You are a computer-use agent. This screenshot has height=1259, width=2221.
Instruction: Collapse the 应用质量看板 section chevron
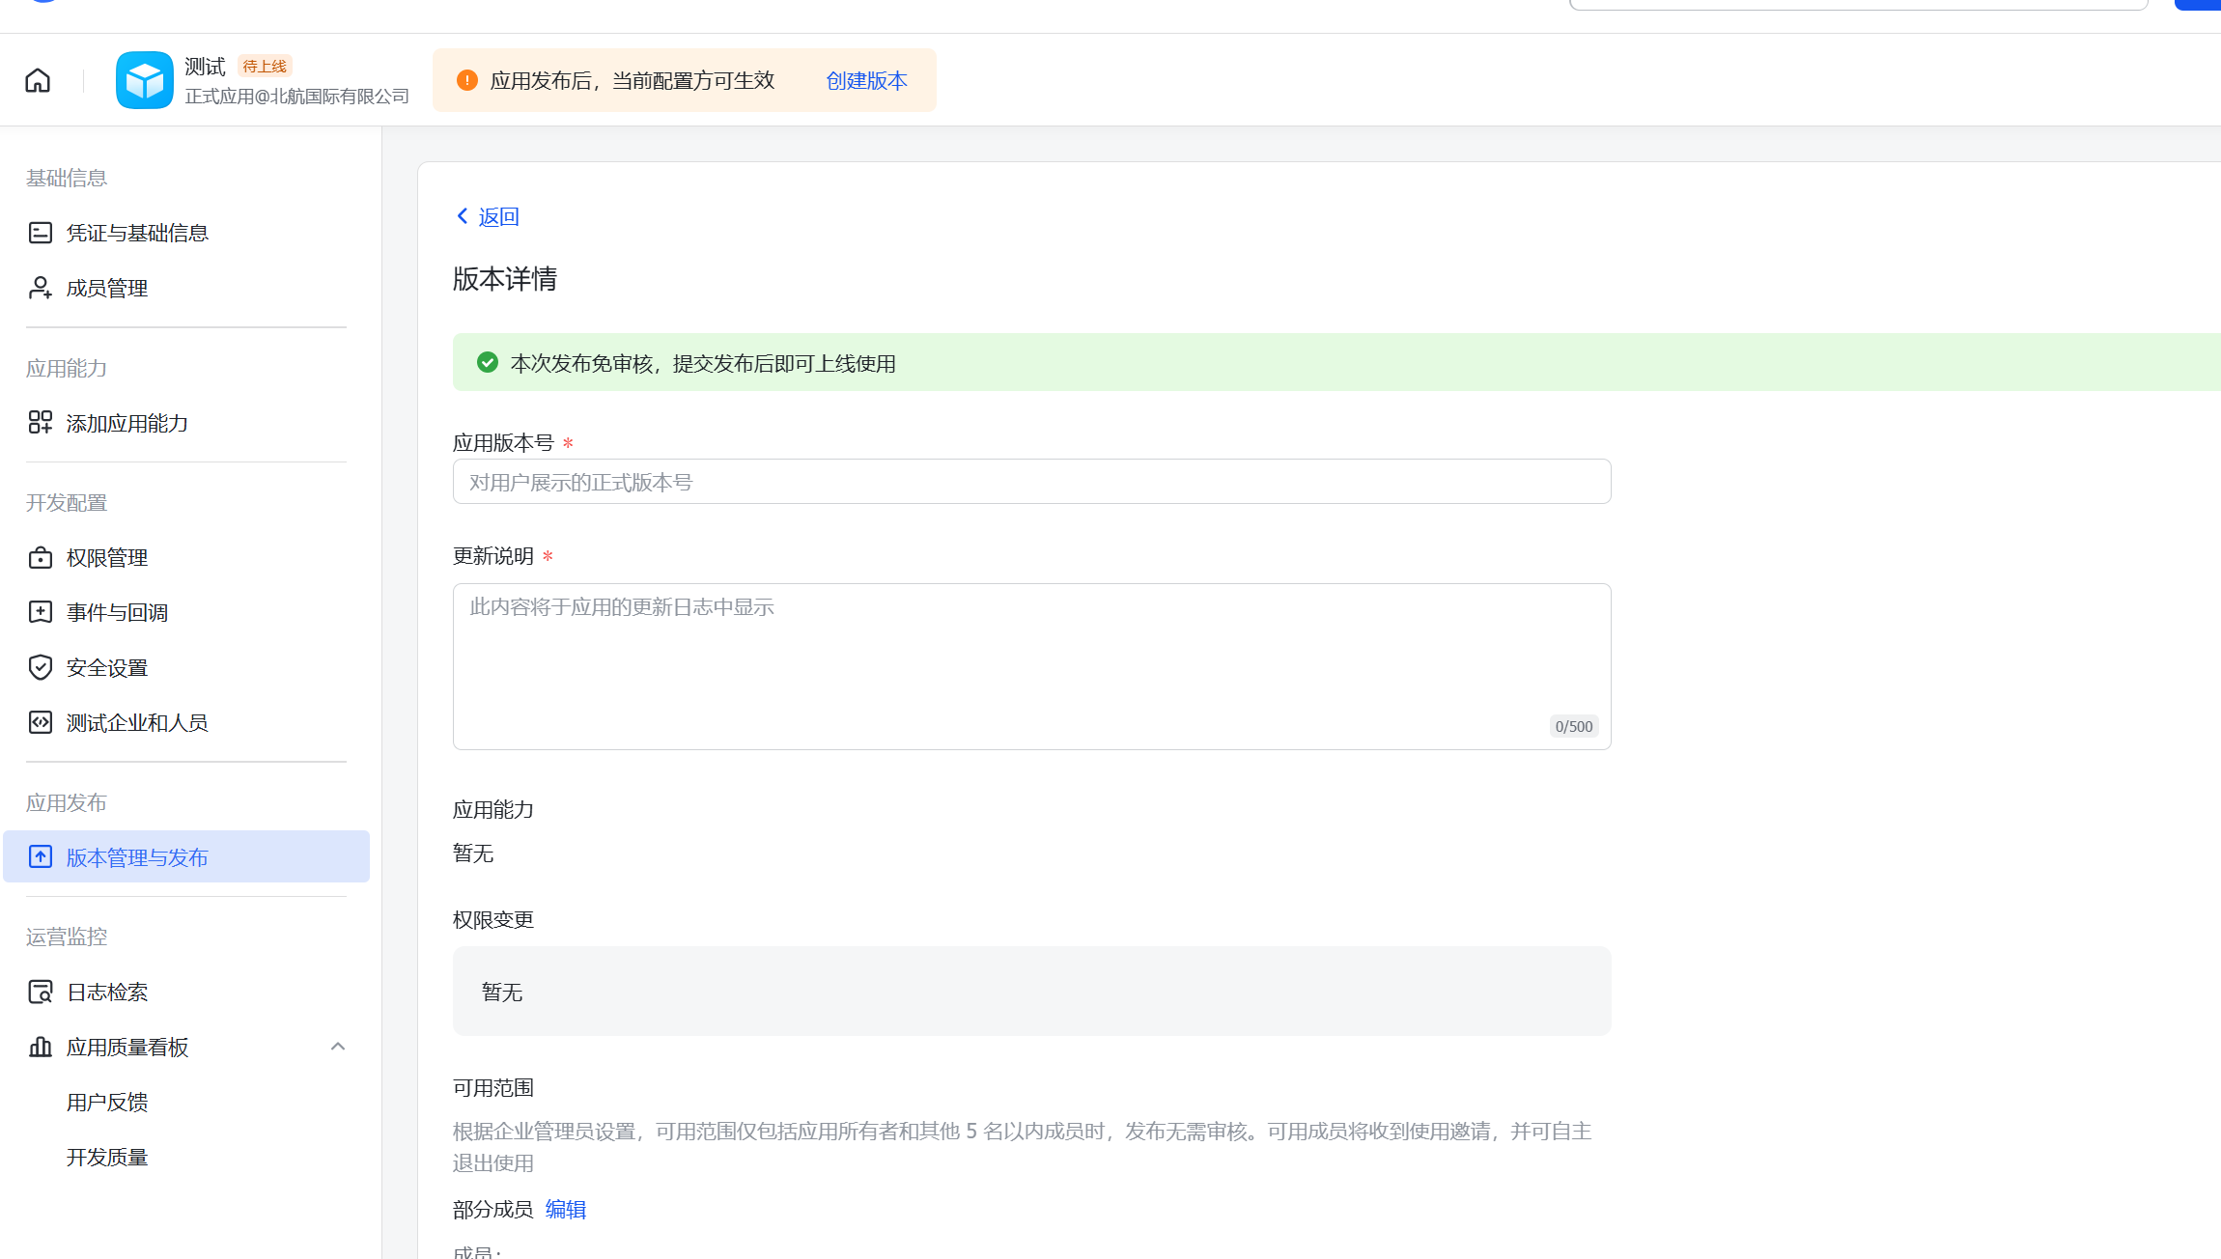[x=337, y=1047]
